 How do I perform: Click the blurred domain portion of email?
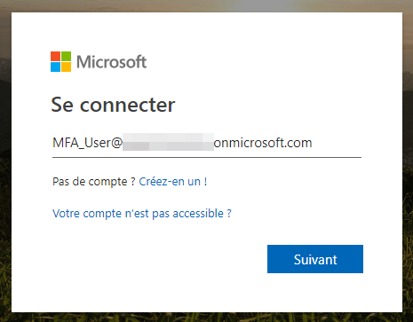pyautogui.click(x=168, y=142)
